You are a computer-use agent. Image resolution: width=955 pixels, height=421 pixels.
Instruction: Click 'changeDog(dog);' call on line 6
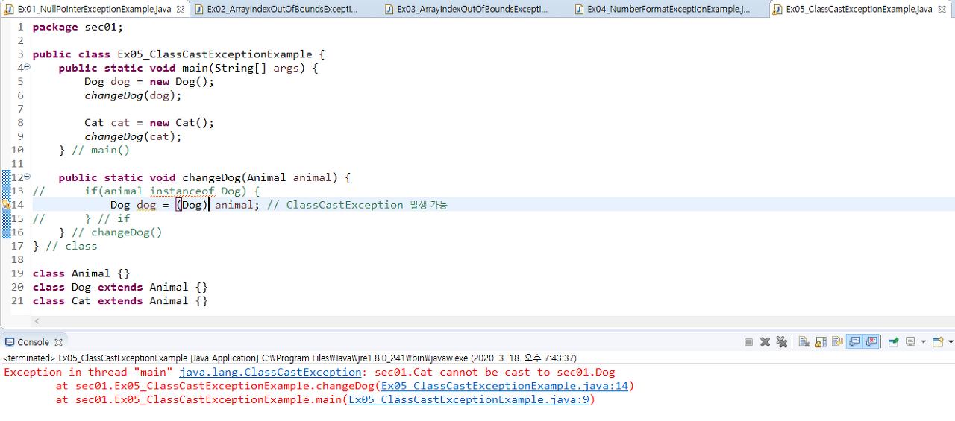[133, 95]
